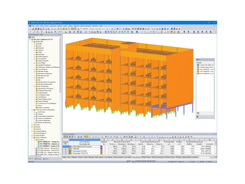The height and width of the screenshot is (184, 245).
Task: Select Line Supports in the navigator
Action: tap(42, 59)
